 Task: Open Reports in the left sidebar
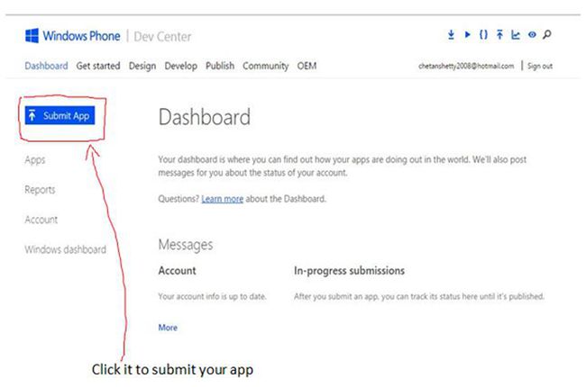click(x=40, y=190)
